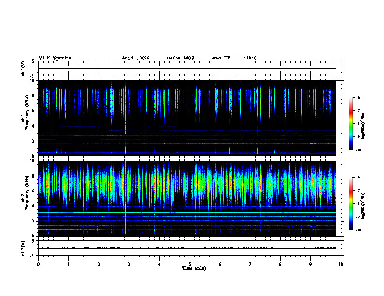Click the "10" kHz tick on ch.2 frequency axis
This screenshot has height=296, width=384.
point(33,161)
